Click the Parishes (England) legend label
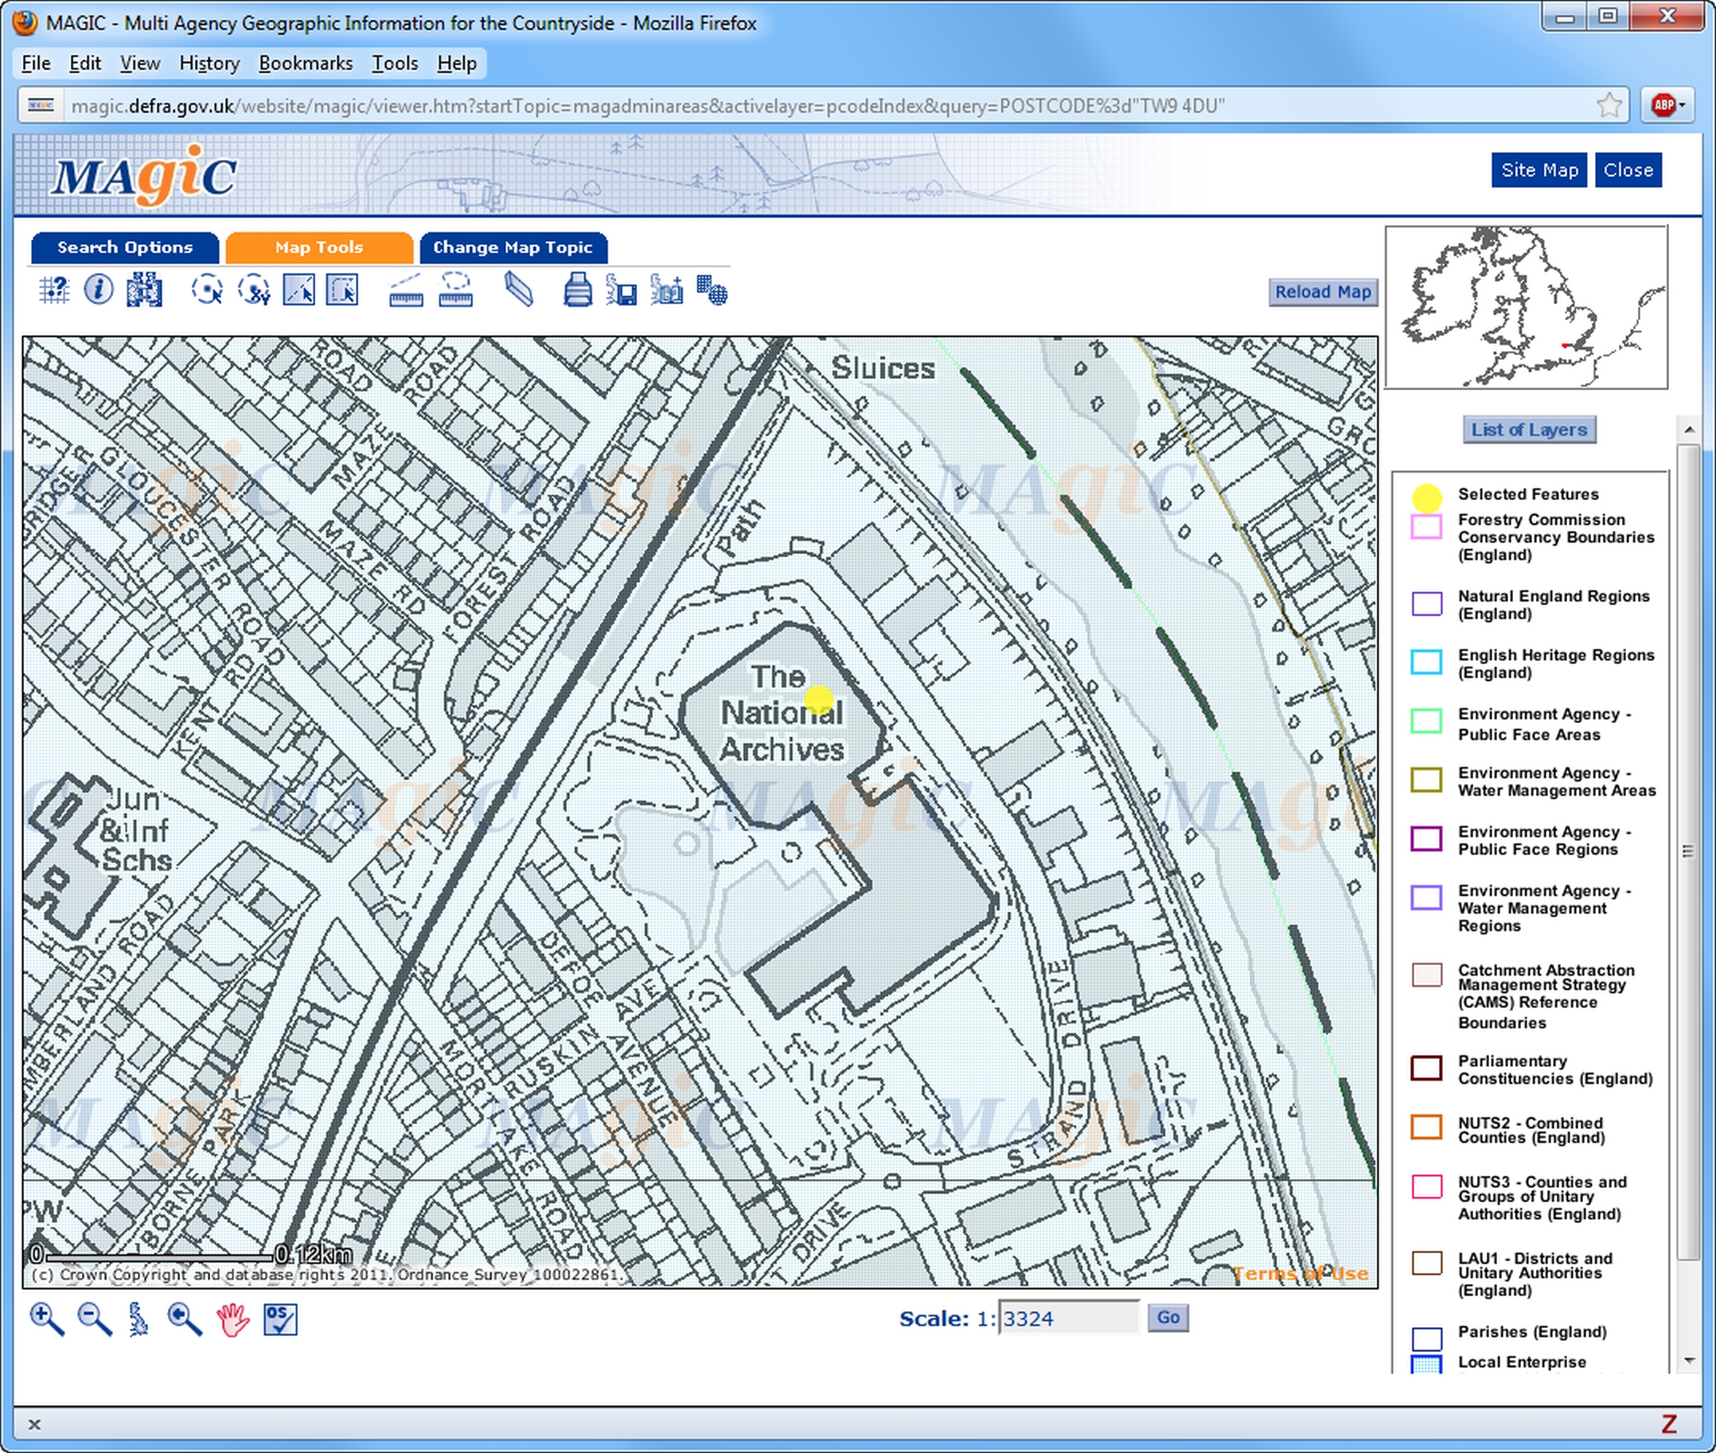The height and width of the screenshot is (1453, 1716). click(x=1532, y=1332)
